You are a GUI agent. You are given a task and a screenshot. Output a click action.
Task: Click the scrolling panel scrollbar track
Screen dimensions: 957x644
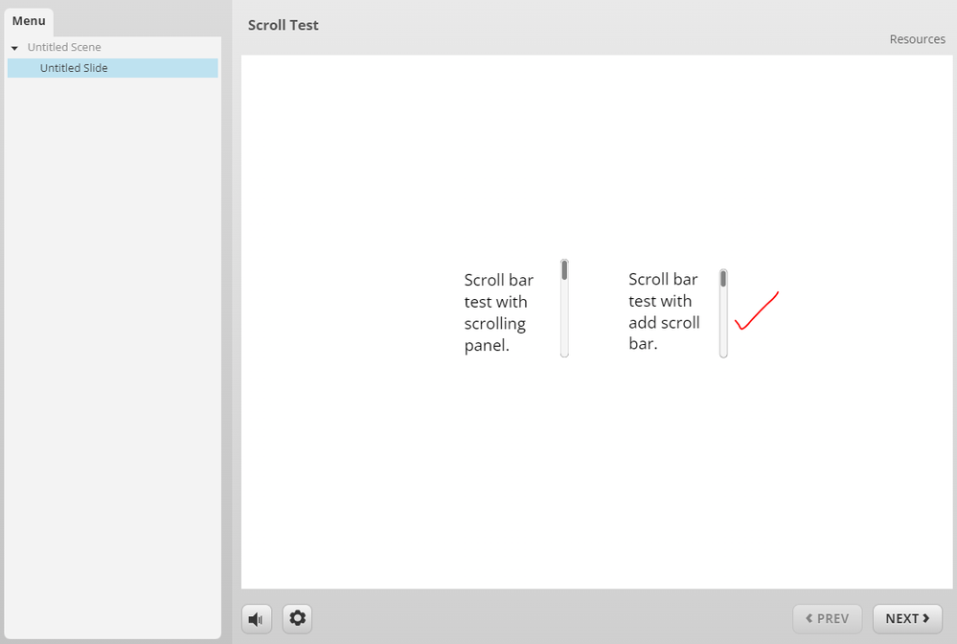564,309
